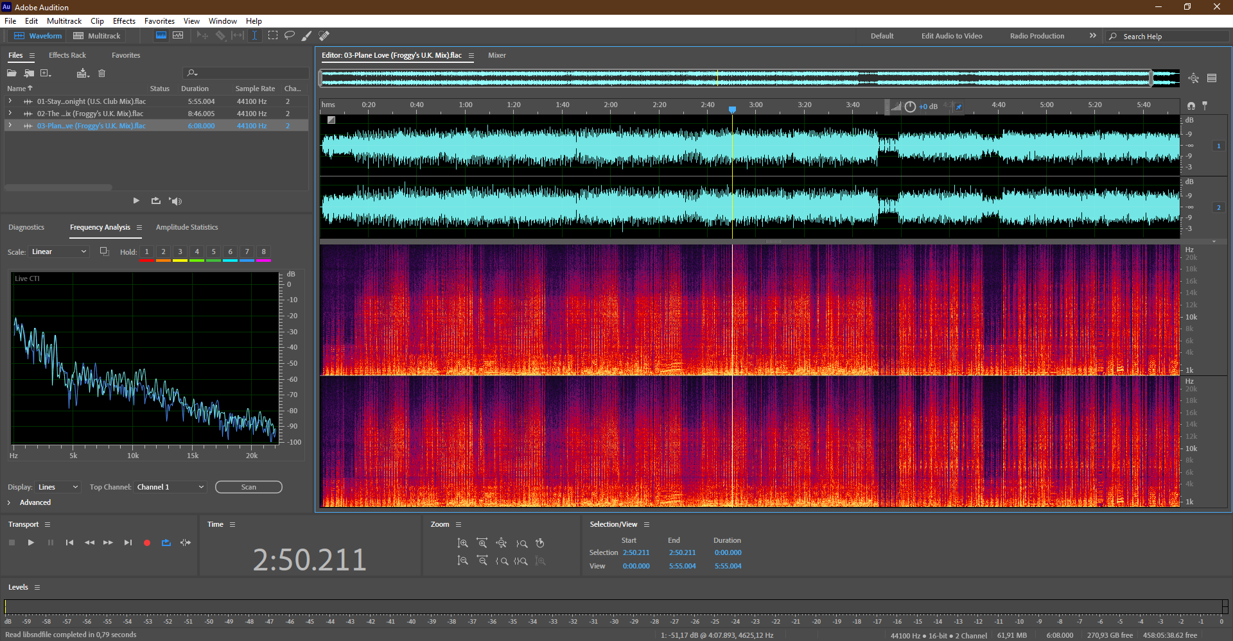Expand 01-Stay..onight file row

click(10, 101)
